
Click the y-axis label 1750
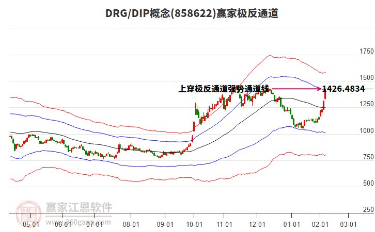coord(366,52)
